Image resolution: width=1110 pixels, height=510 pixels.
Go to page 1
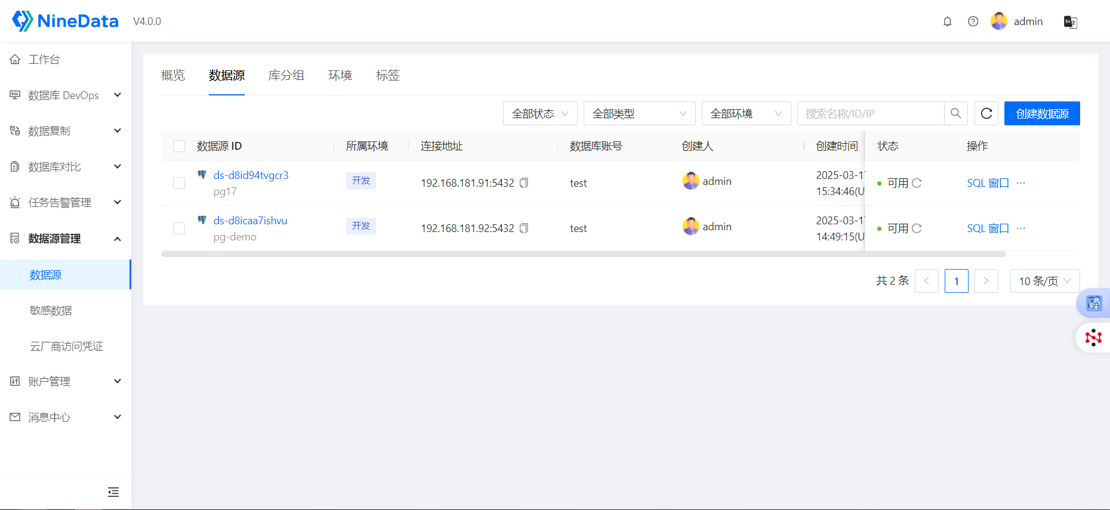[957, 281]
